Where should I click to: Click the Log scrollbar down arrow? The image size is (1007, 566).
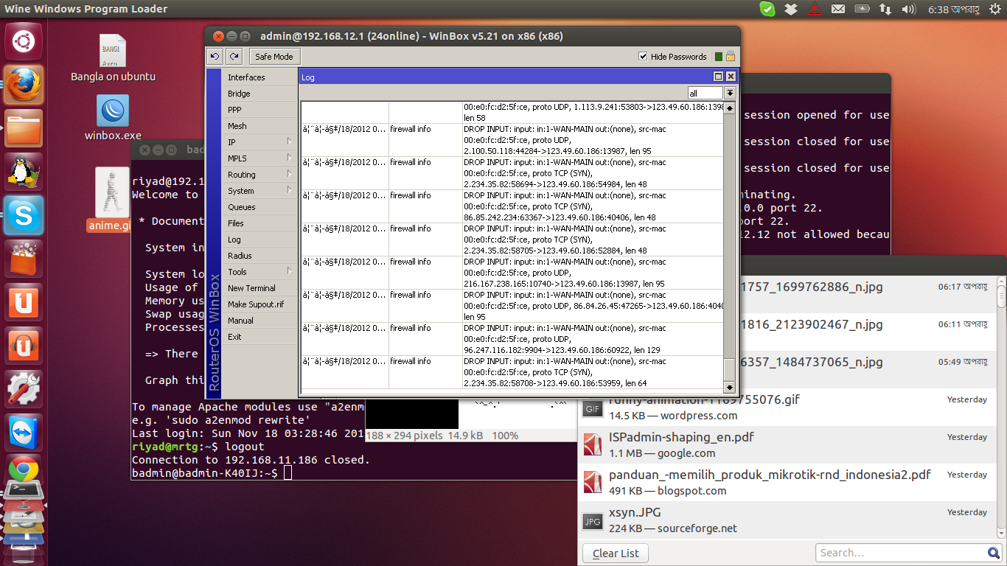click(730, 386)
